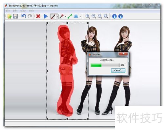Open the Help menu
The image size is (164, 130).
tap(31, 11)
